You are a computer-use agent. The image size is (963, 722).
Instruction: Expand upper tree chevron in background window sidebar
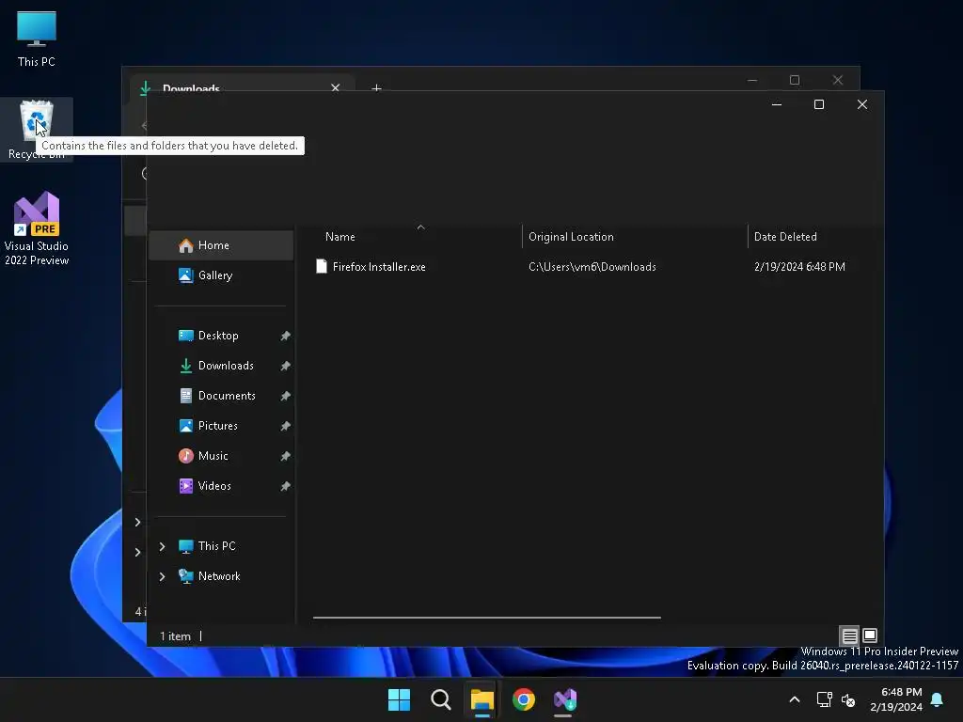(x=137, y=523)
